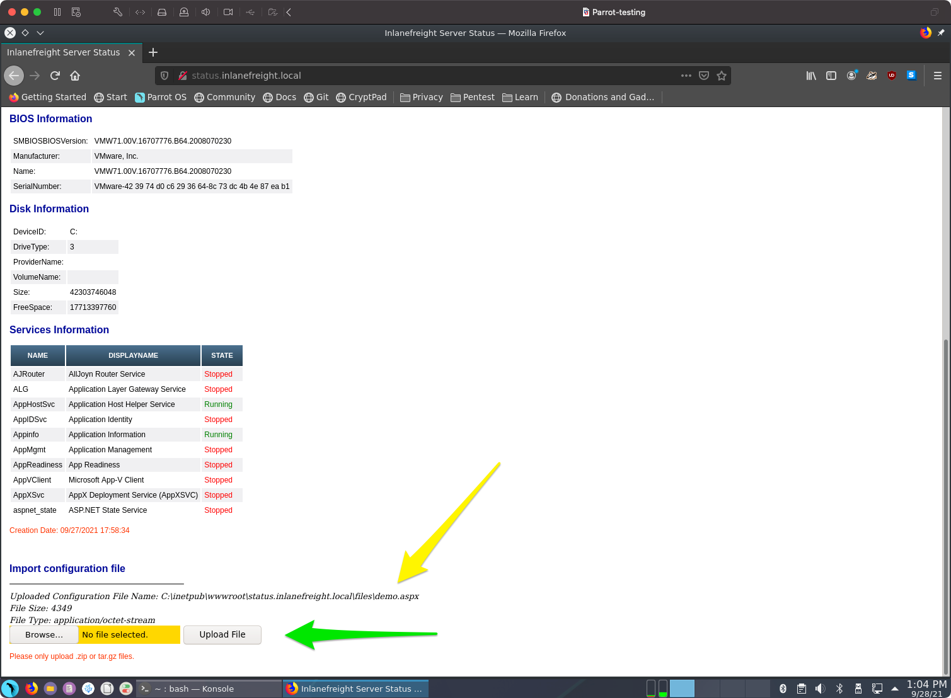Open the Firefox hamburger menu
951x698 pixels.
(938, 76)
